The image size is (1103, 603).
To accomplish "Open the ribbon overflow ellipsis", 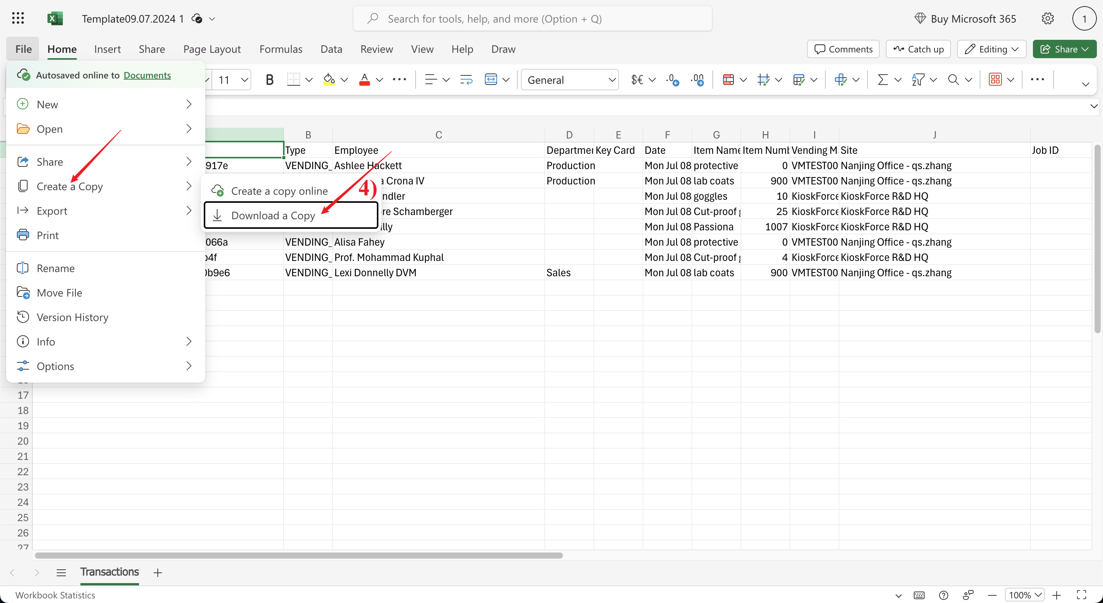I will click(1037, 80).
